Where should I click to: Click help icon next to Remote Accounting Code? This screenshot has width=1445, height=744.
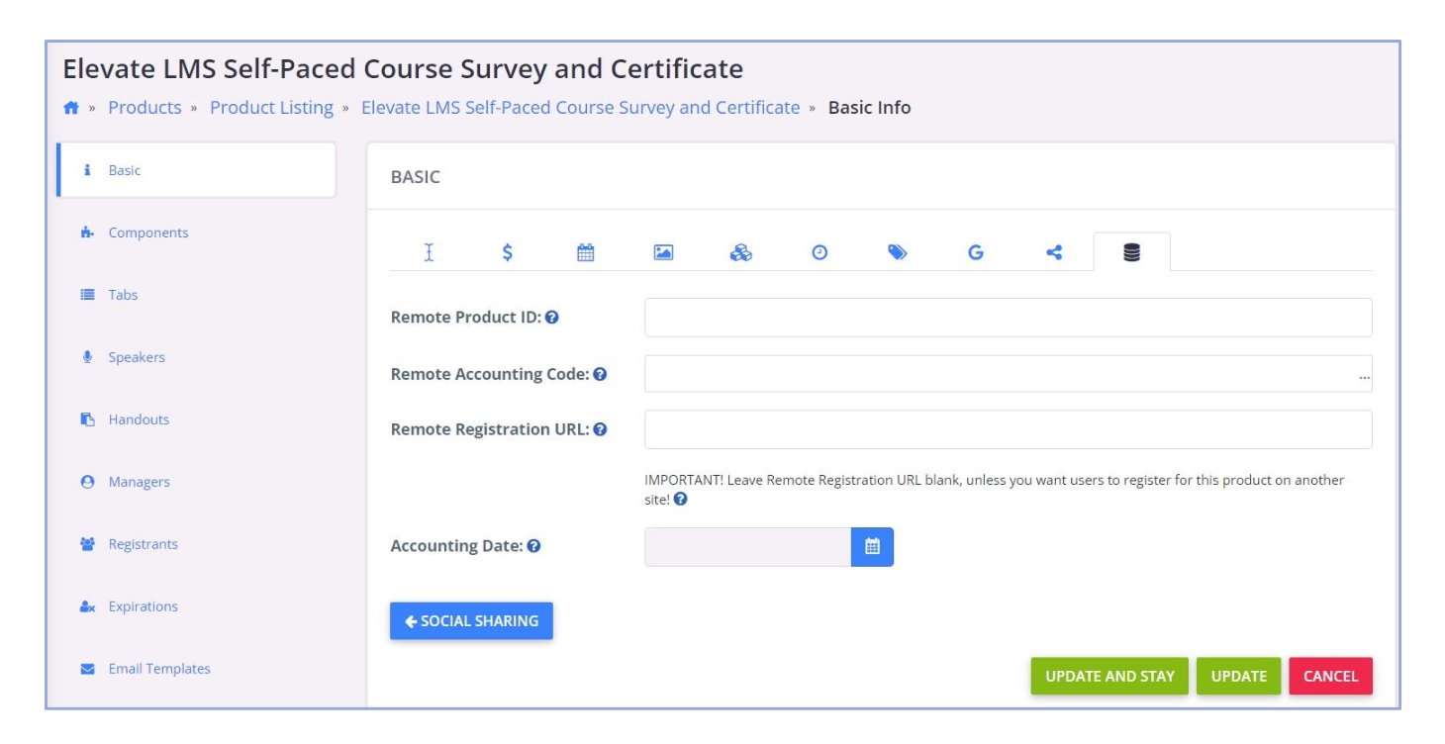600,375
